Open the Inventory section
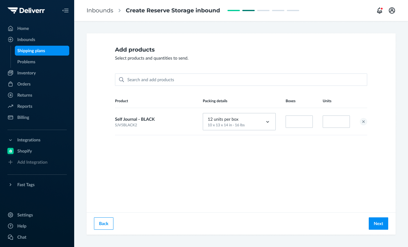 tap(26, 73)
